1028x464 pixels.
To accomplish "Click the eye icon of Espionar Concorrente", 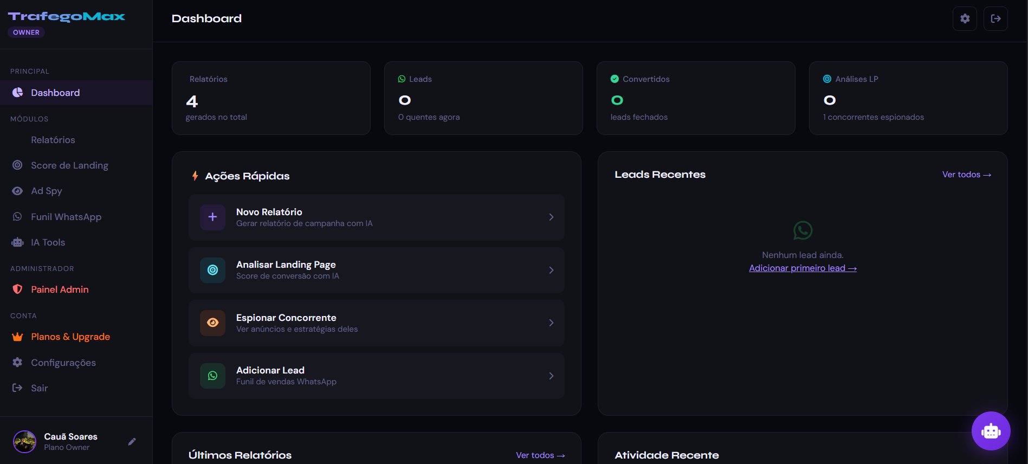I will tap(212, 323).
